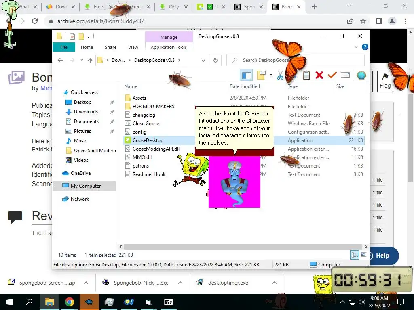Expand options for desktoptimer.exe download

pyautogui.click(x=275, y=283)
